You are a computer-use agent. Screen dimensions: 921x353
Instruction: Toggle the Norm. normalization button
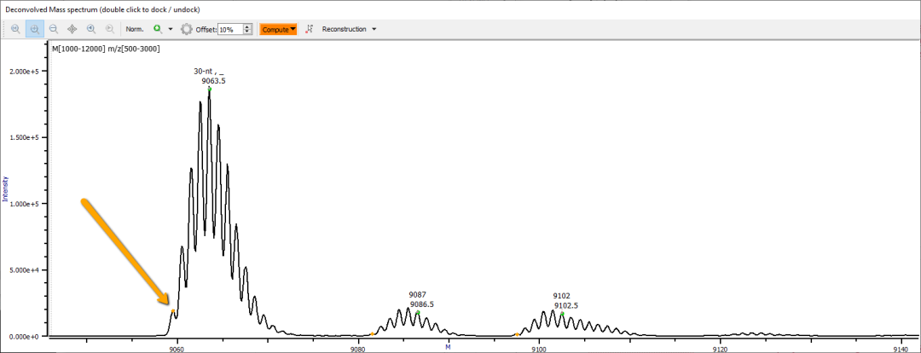click(x=135, y=29)
